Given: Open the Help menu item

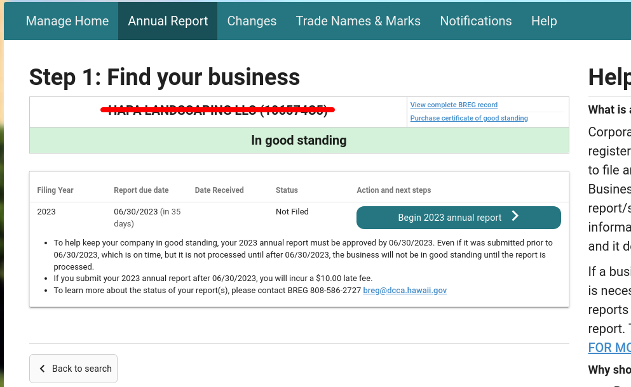Looking at the screenshot, I should tap(543, 21).
